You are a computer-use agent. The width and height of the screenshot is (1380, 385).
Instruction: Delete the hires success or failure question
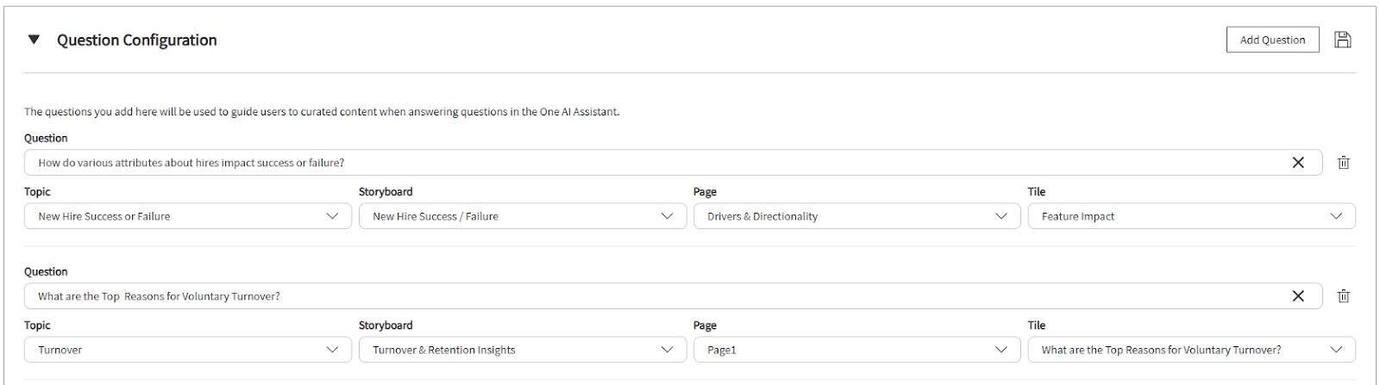pos(1343,163)
